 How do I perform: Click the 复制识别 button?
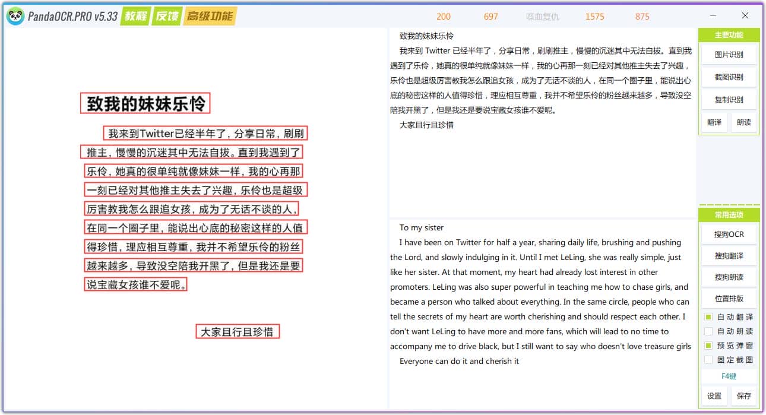tap(729, 100)
